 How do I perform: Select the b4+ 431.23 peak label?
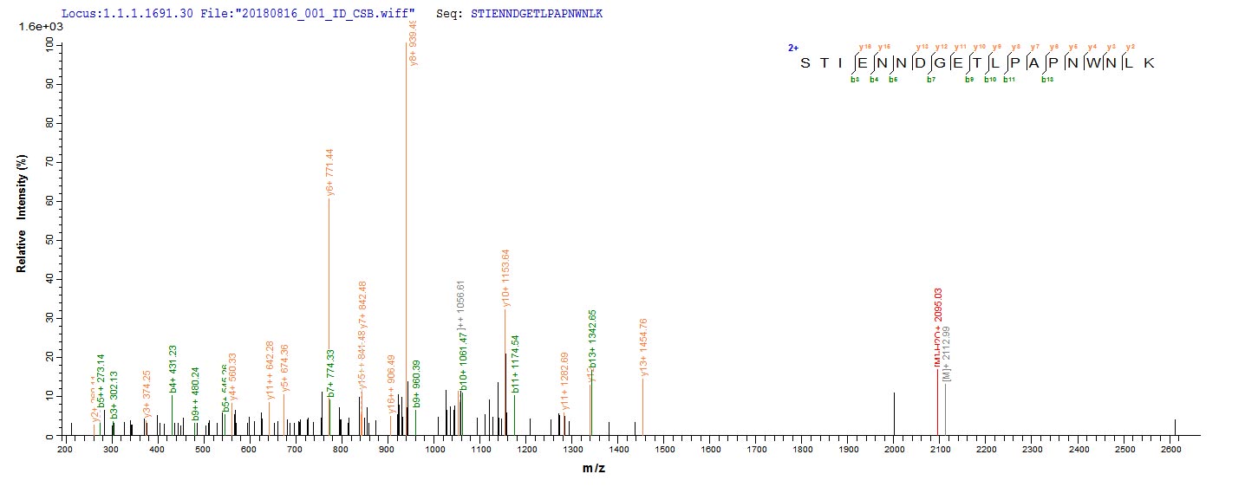pyautogui.click(x=173, y=369)
